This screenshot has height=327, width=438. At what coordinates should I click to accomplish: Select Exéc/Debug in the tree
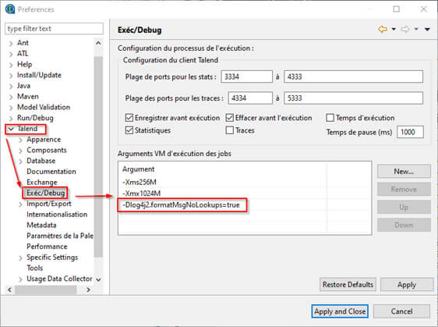tap(45, 193)
